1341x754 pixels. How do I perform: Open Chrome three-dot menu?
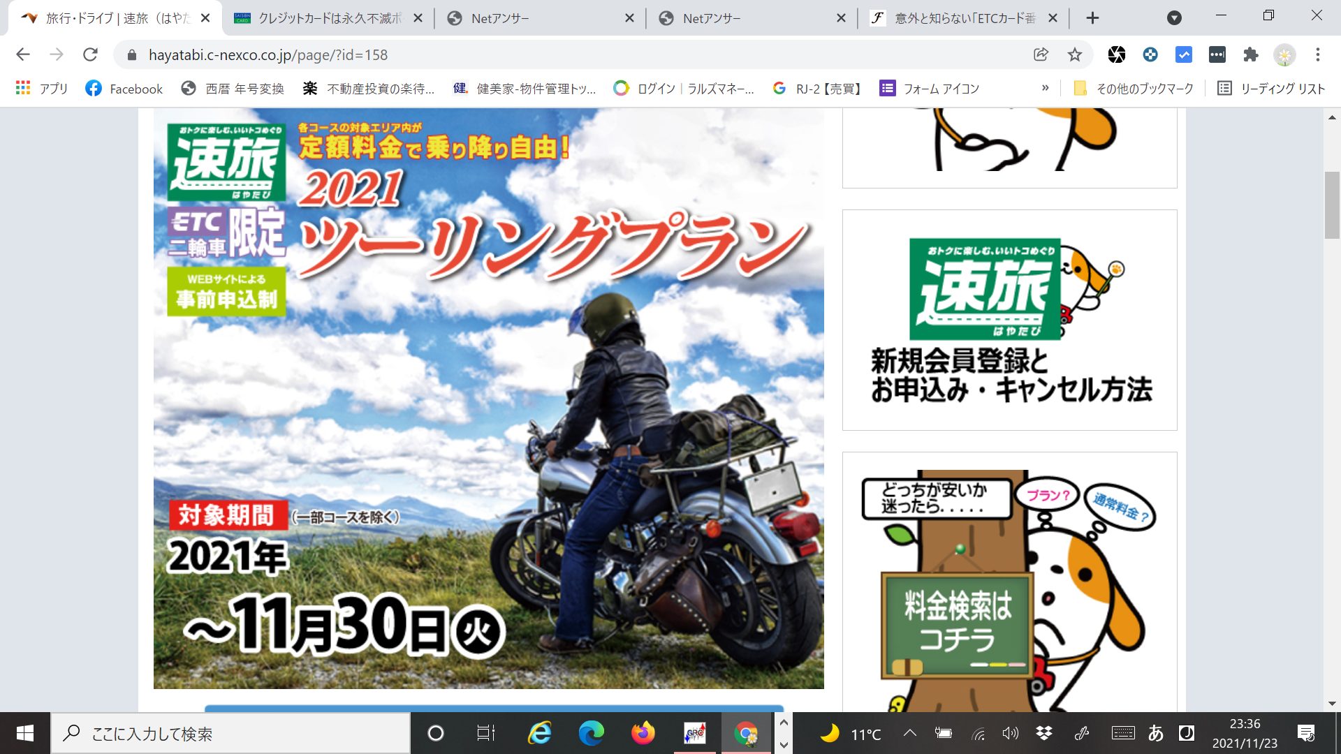point(1317,54)
